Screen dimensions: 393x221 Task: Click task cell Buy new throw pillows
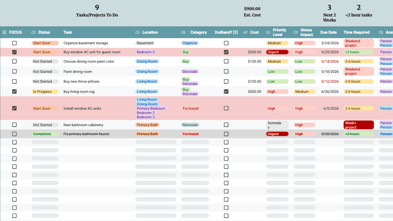click(x=82, y=82)
